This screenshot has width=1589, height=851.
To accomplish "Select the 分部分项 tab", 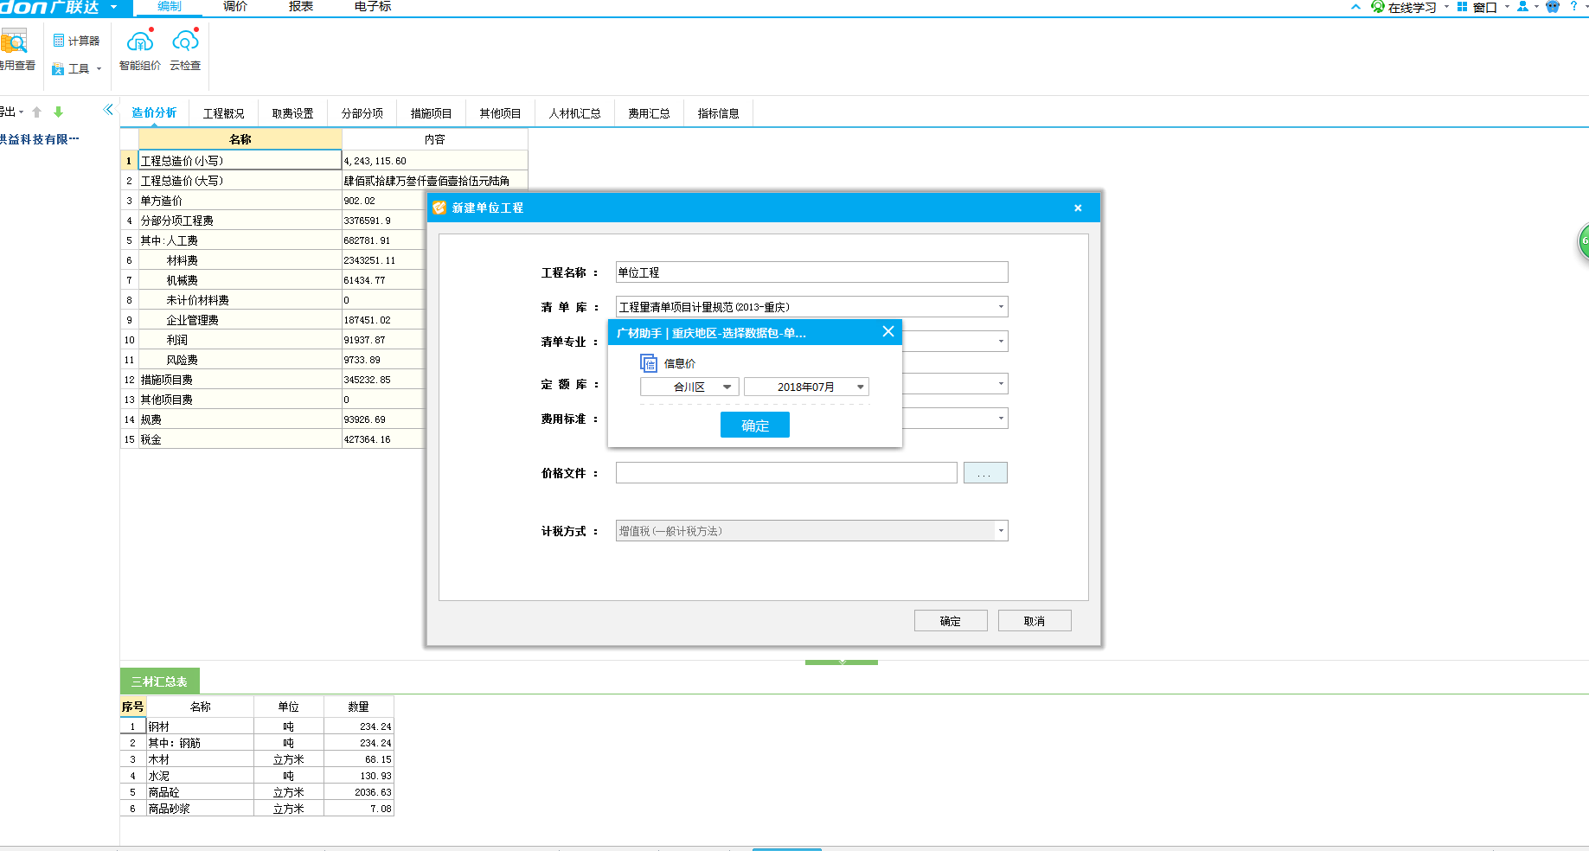I will coord(362,113).
